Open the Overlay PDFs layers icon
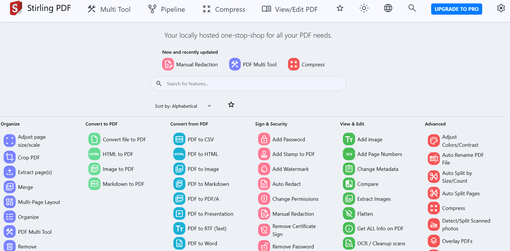Image resolution: width=510 pixels, height=251 pixels. point(434,241)
